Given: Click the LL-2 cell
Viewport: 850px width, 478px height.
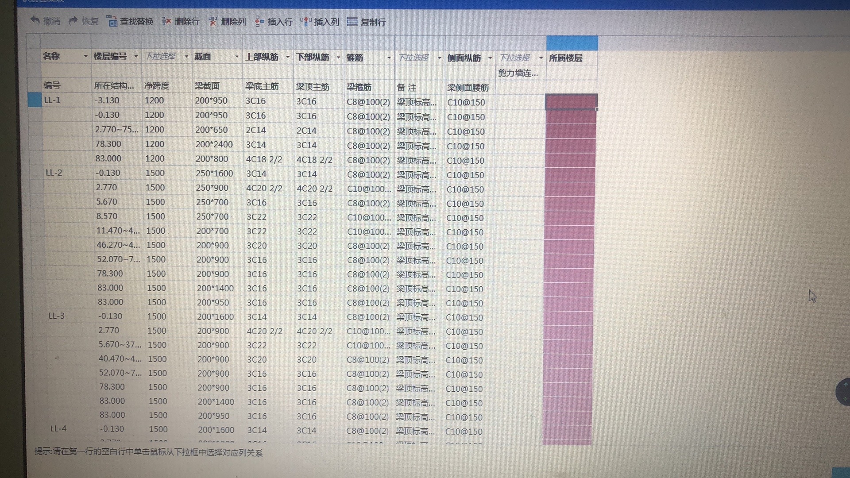Looking at the screenshot, I should point(67,173).
